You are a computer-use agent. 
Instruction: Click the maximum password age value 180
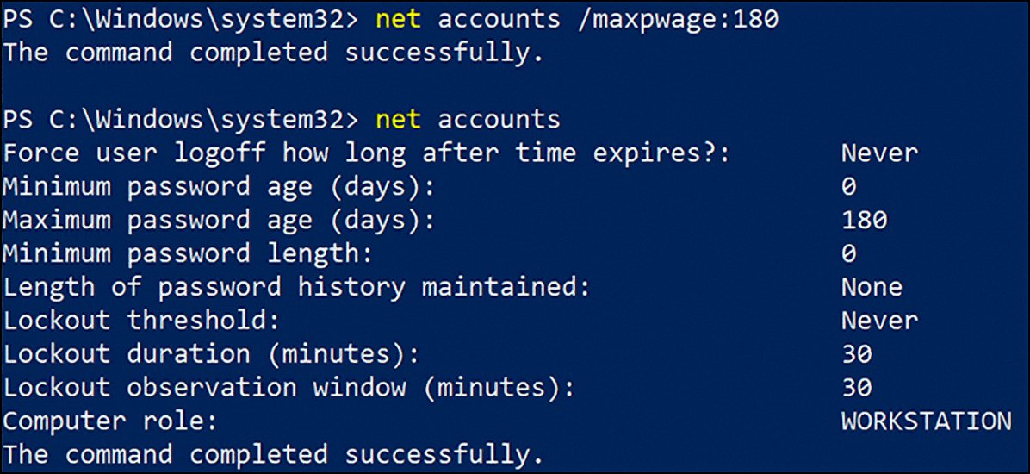864,220
